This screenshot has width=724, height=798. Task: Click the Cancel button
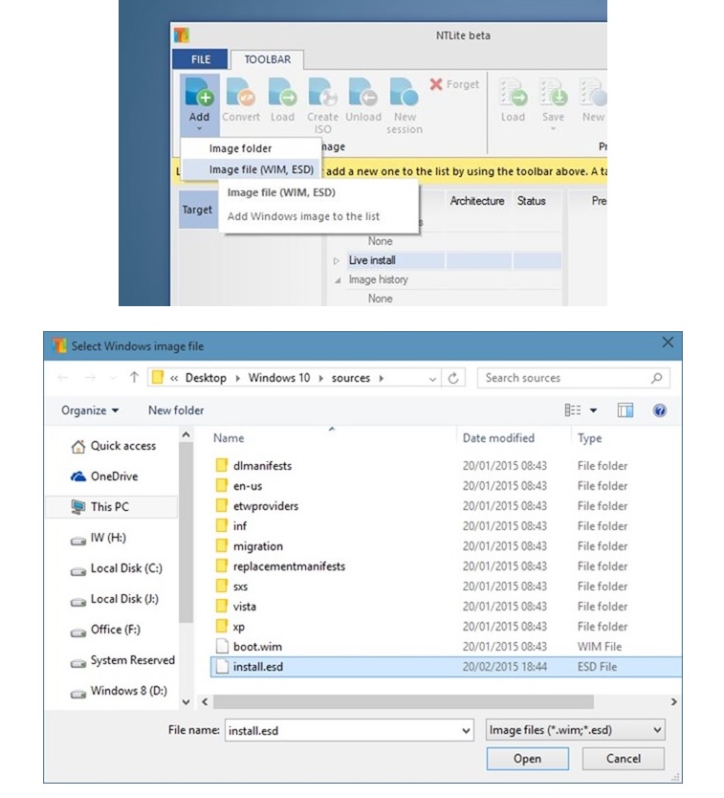(624, 759)
